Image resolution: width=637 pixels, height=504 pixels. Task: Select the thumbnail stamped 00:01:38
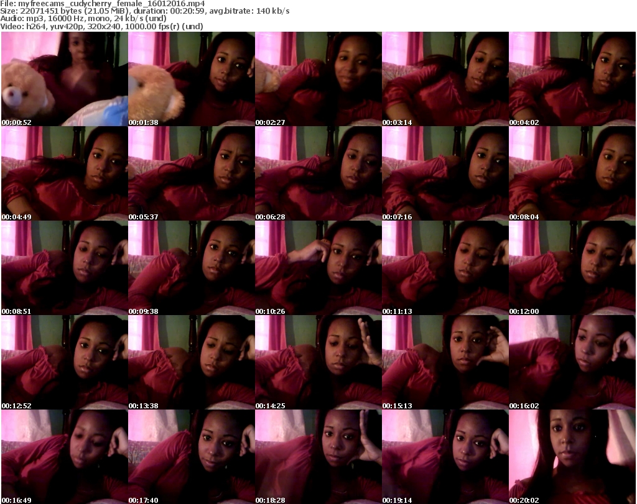[192, 79]
